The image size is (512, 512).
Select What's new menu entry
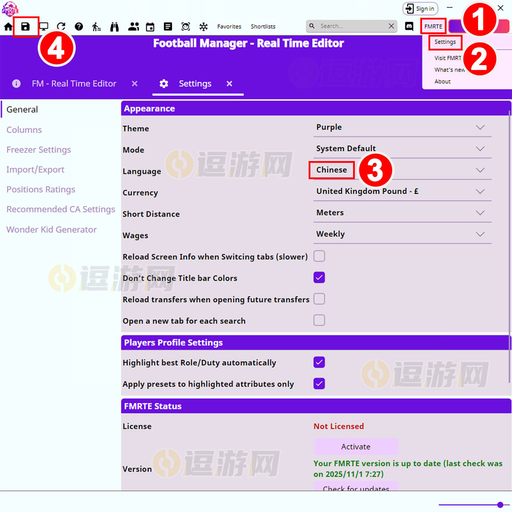449,70
